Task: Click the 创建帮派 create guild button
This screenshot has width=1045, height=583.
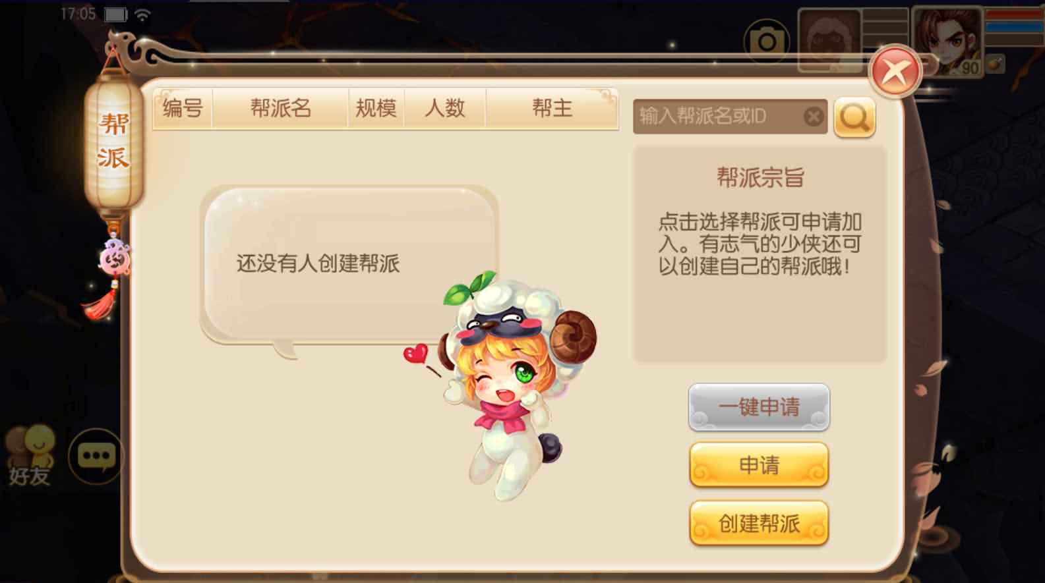Action: [x=759, y=524]
